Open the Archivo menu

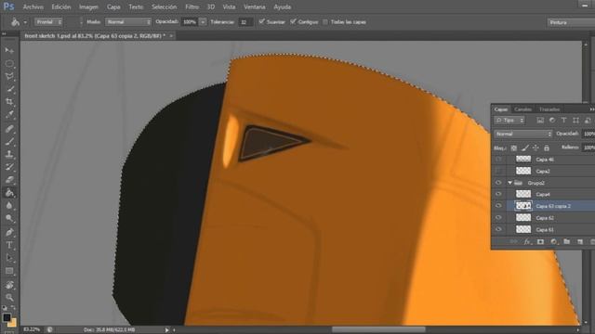[x=33, y=6]
